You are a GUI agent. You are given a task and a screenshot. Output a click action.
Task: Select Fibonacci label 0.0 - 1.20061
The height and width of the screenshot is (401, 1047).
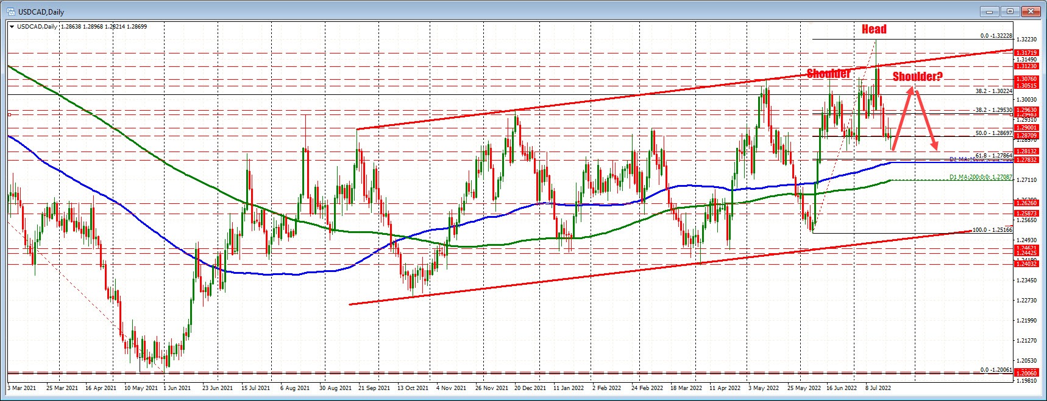996,370
